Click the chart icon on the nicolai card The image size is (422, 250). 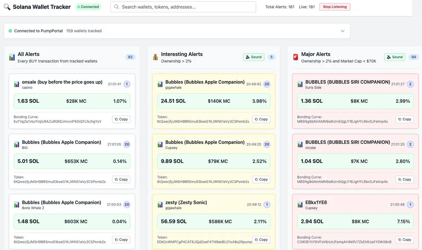(300, 144)
